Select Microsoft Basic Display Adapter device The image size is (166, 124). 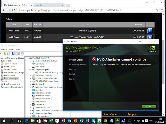49,72
